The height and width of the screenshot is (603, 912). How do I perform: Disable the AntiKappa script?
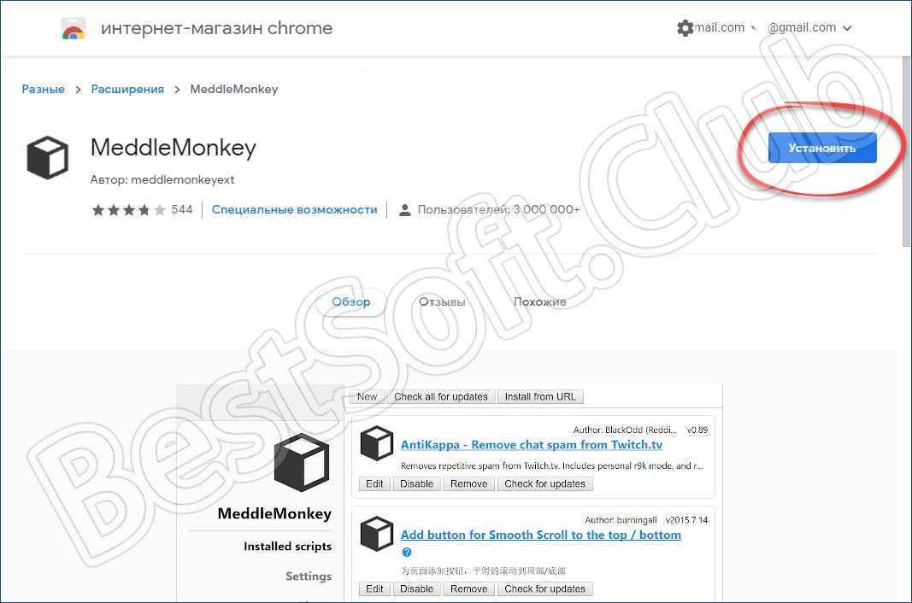pyautogui.click(x=416, y=483)
